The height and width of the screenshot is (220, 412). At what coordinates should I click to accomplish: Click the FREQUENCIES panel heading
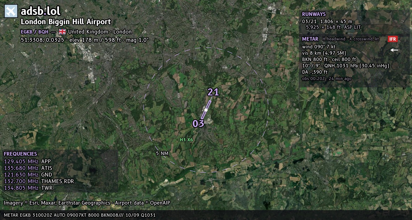(20, 154)
